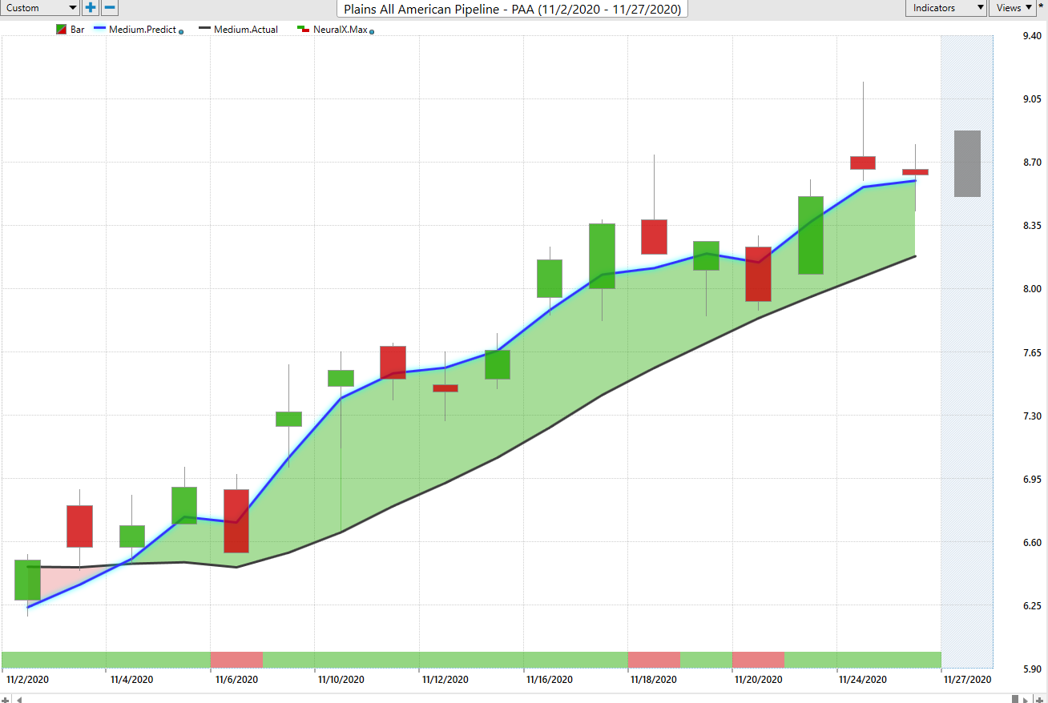Select the Medium.Predict legend label
The height and width of the screenshot is (703, 1048).
(143, 30)
